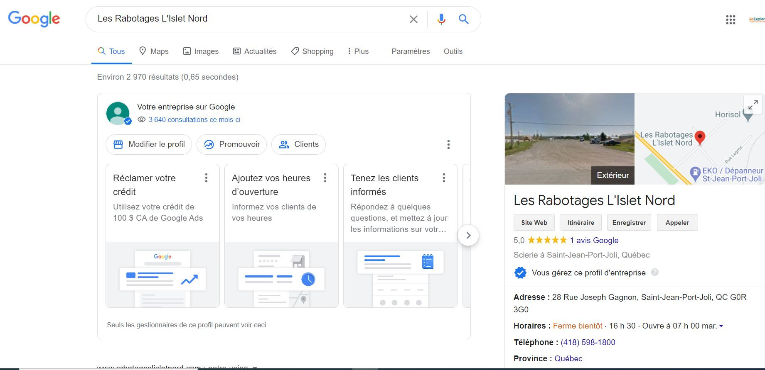
Task: Click Ferme bientôt hours text
Action: [x=578, y=326]
